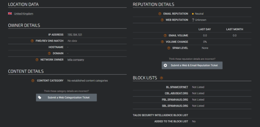Open the FWD/REV DNS Match help icon
The image size is (260, 127).
(32, 41)
